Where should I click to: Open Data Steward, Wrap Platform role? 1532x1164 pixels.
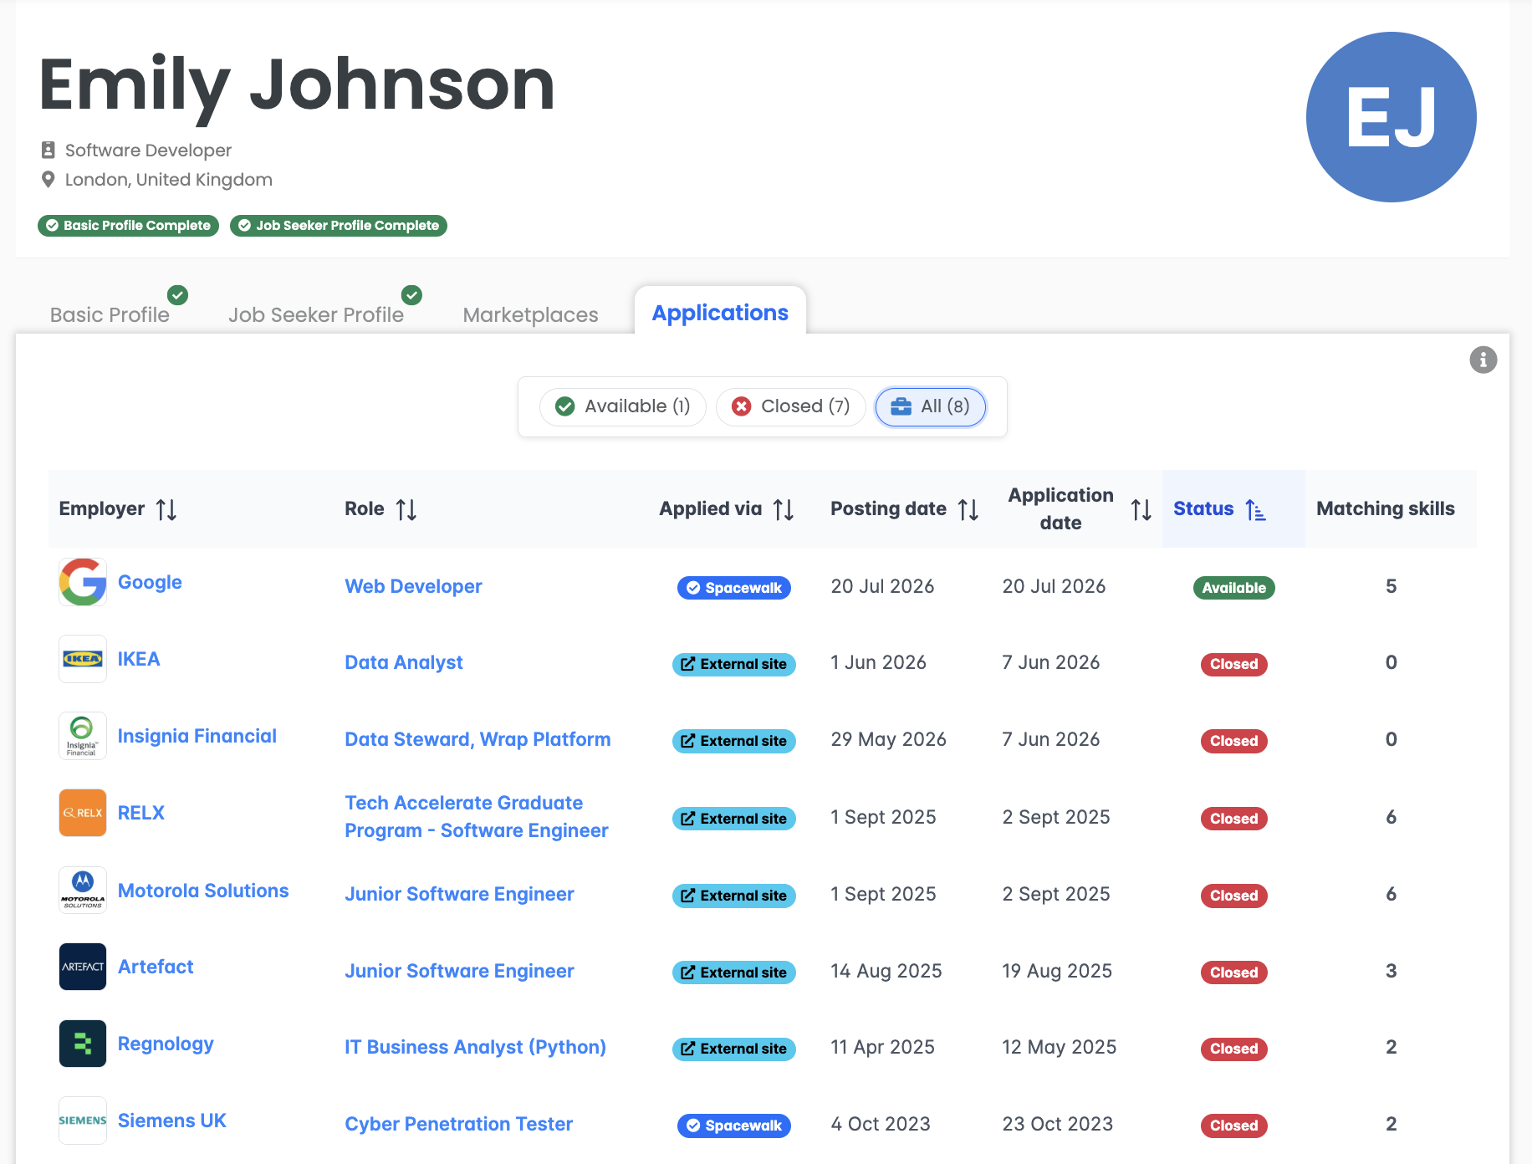[477, 739]
